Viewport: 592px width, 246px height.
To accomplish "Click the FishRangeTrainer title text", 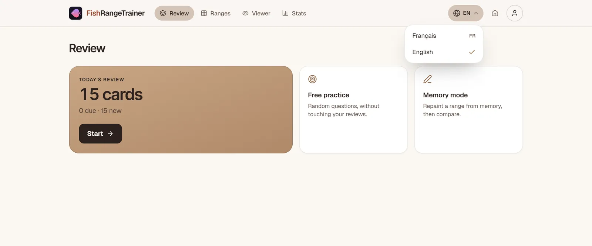I will tap(115, 13).
